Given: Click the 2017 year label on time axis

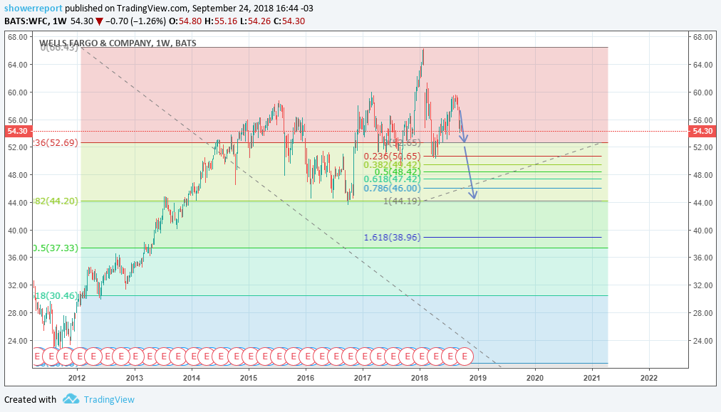Looking at the screenshot, I should click(363, 378).
